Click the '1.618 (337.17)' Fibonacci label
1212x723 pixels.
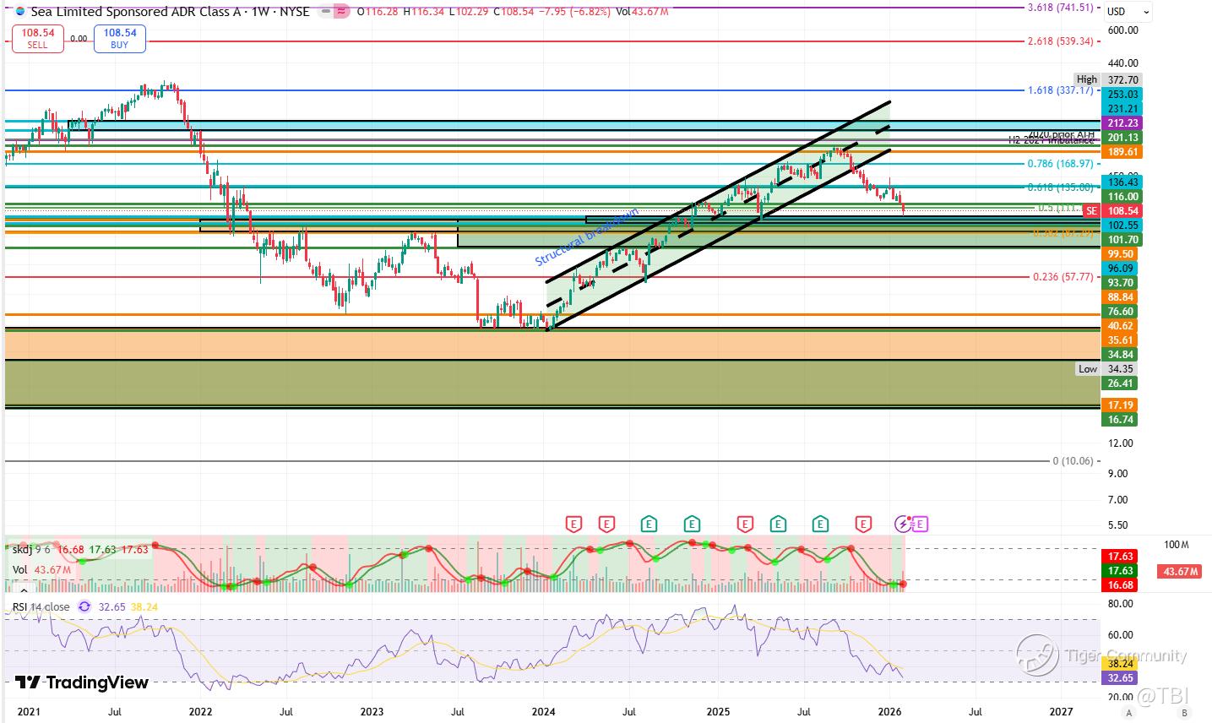click(x=1060, y=90)
